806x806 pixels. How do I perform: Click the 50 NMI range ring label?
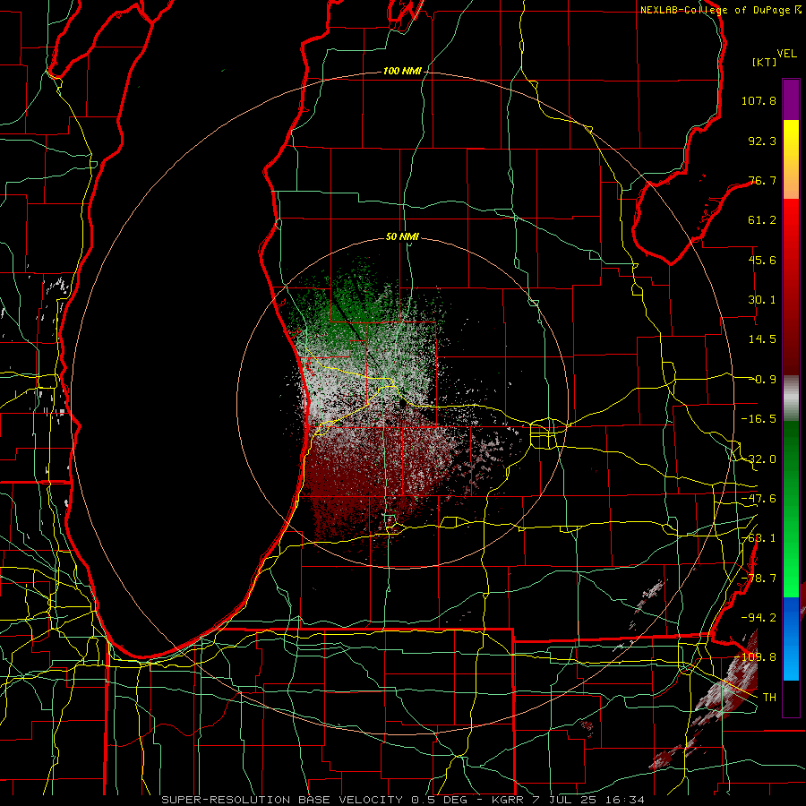coord(402,237)
